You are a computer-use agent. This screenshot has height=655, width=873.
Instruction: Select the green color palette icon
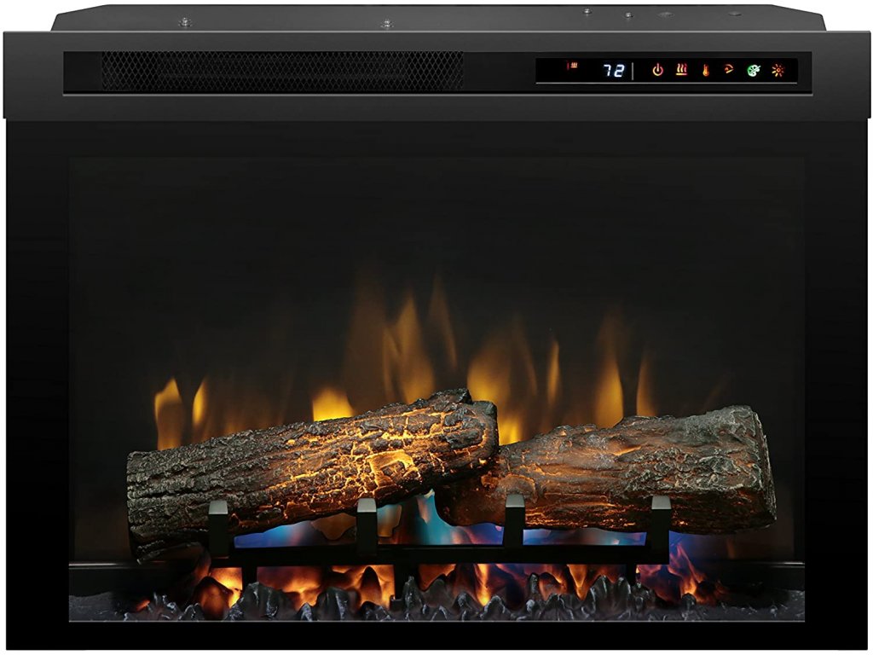[753, 70]
